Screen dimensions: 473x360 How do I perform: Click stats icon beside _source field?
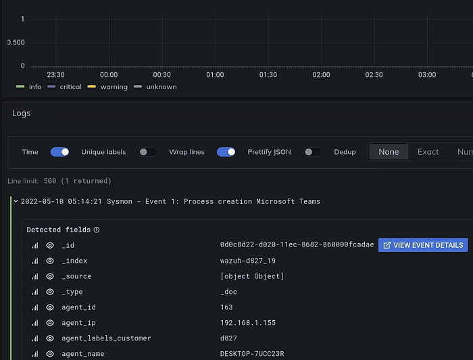tap(35, 276)
